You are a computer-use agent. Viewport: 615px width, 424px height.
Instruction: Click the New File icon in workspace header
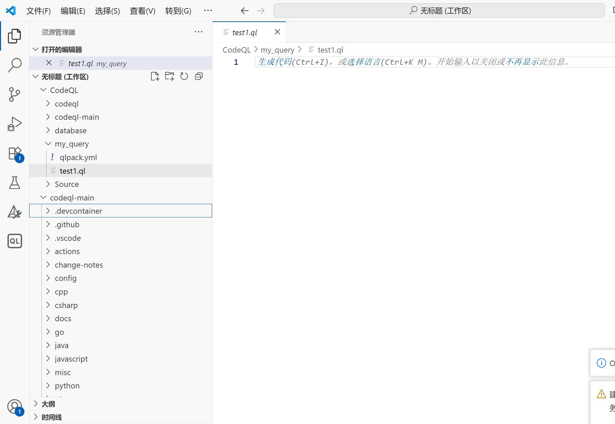pyautogui.click(x=155, y=77)
